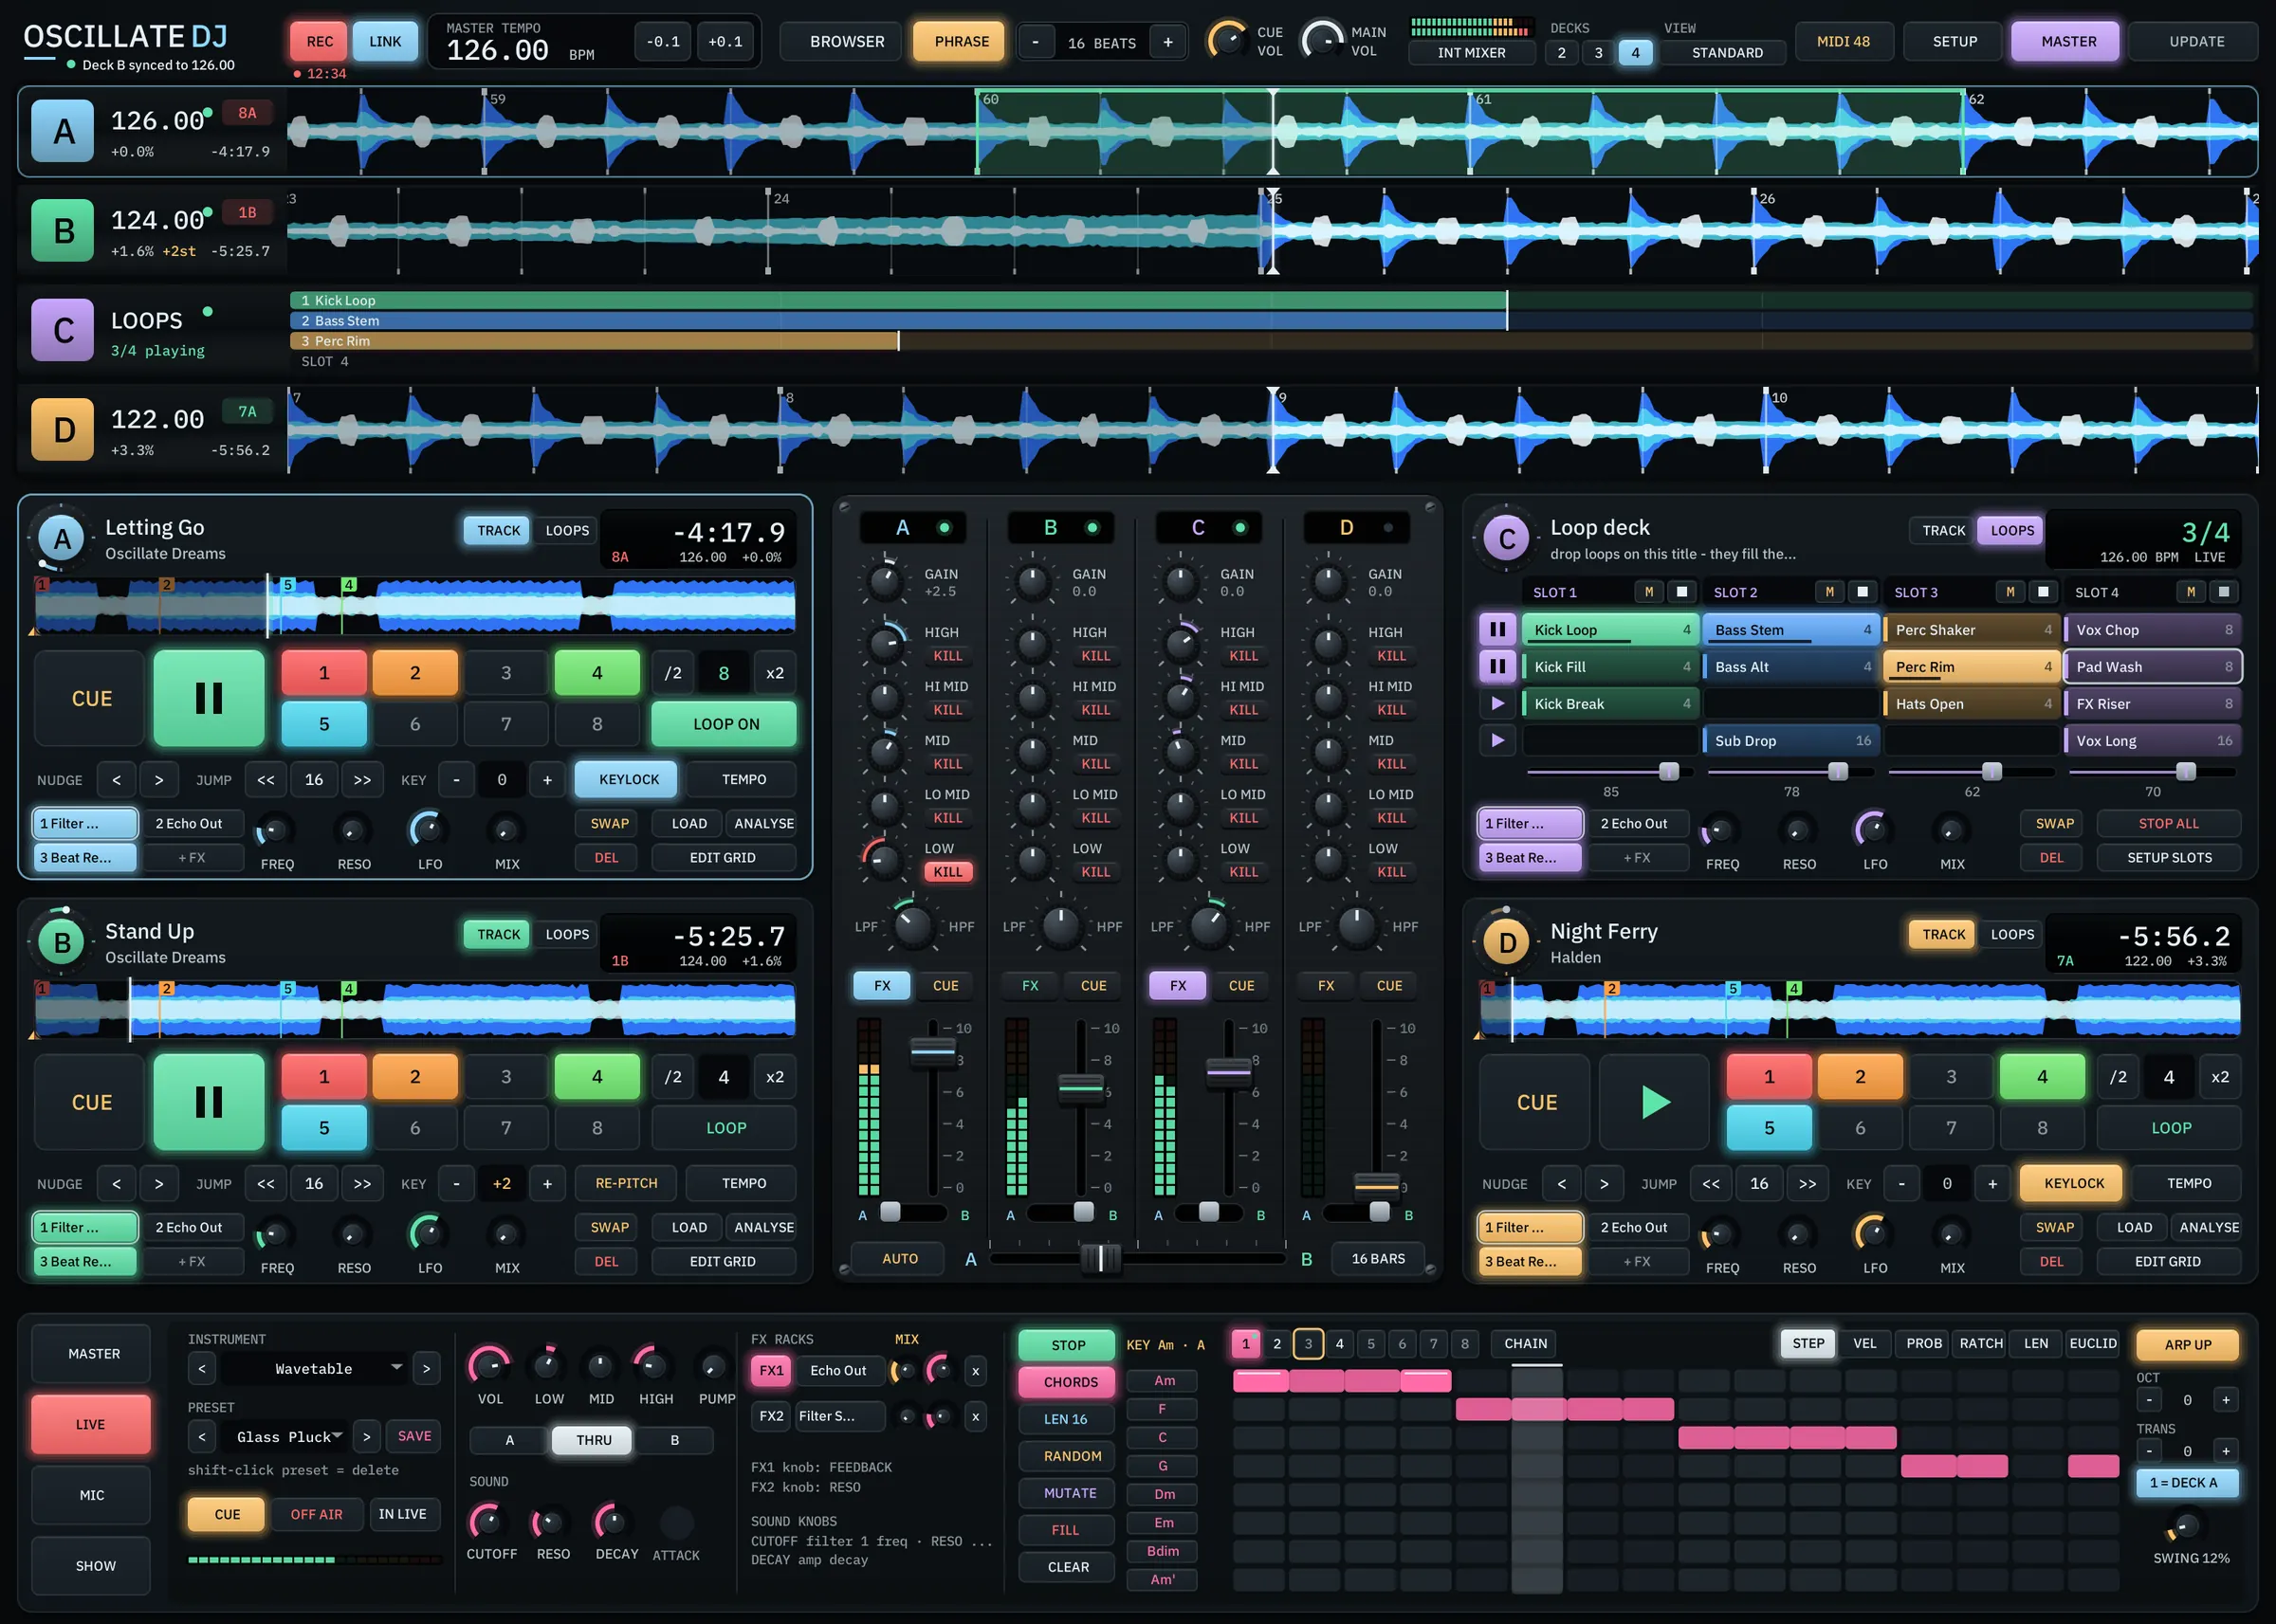Select pattern 3 in the sequencer
This screenshot has width=2276, height=1624.
tap(1308, 1344)
